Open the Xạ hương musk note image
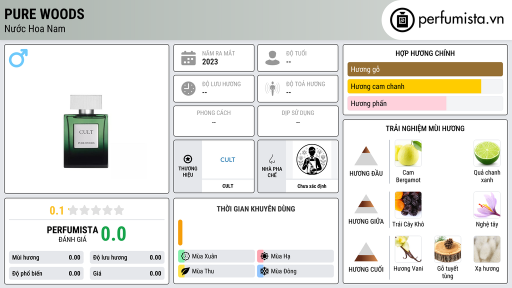This screenshot has width=512, height=288. tap(487, 249)
